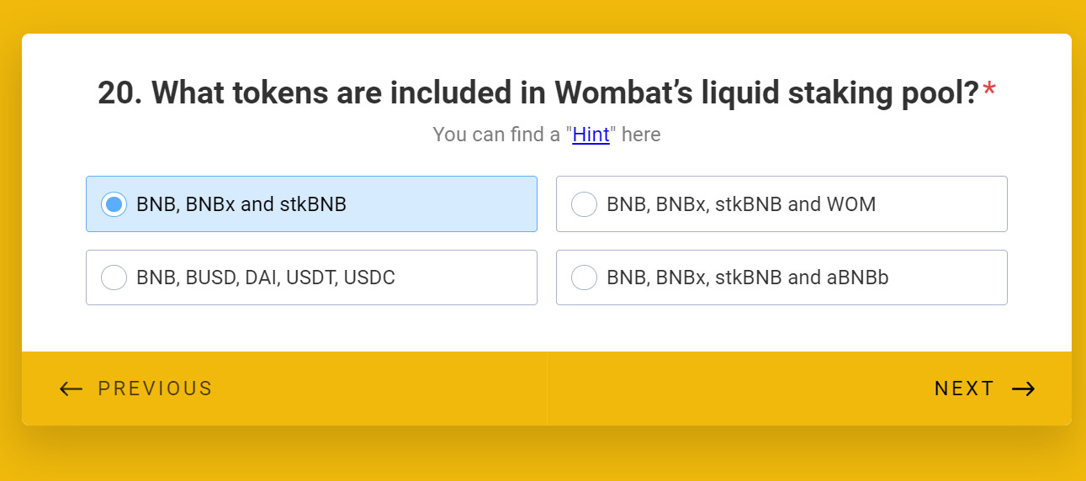
Task: Click the left arrow icon beside Previous
Action: tap(71, 388)
